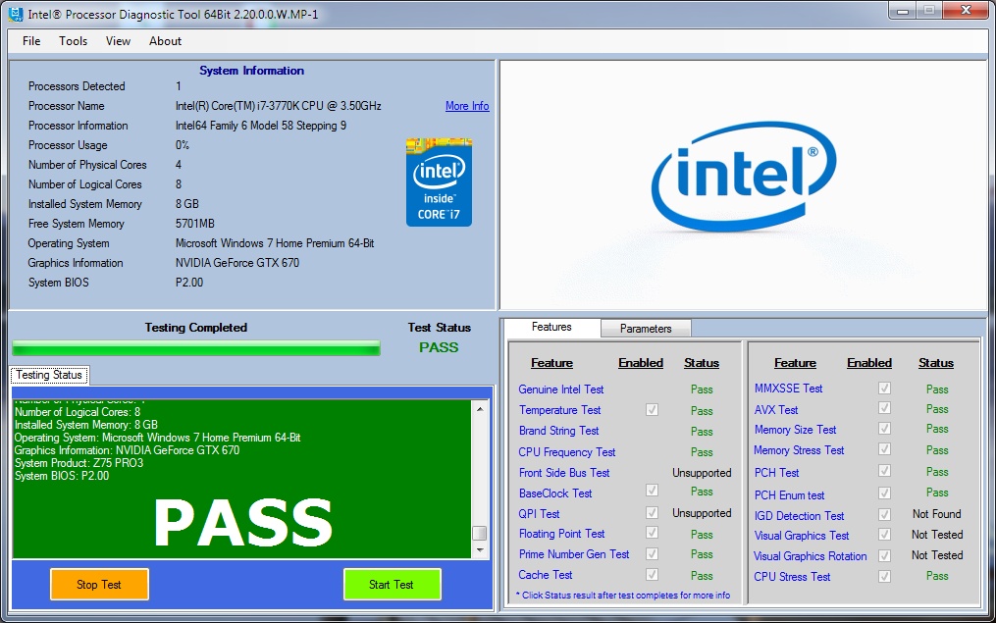
Task: Open the File menu
Action: click(31, 40)
